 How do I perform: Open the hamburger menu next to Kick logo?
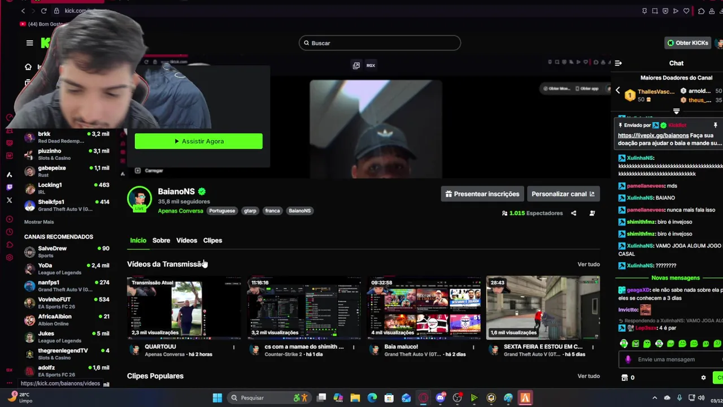(x=29, y=43)
